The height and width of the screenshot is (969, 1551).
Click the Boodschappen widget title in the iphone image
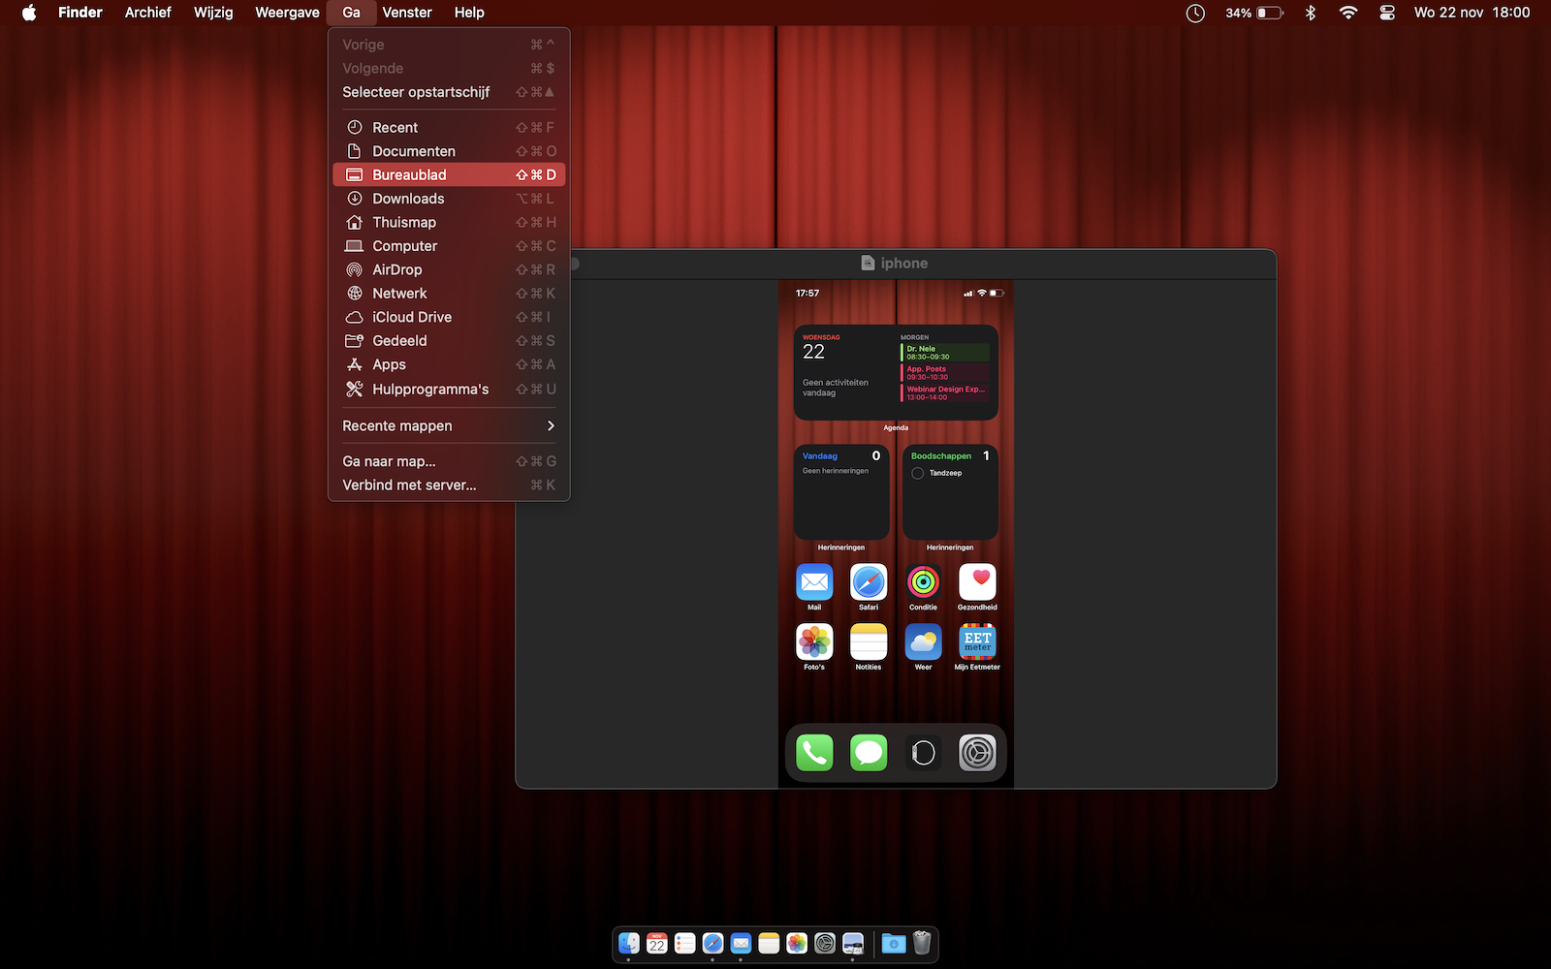coord(941,456)
